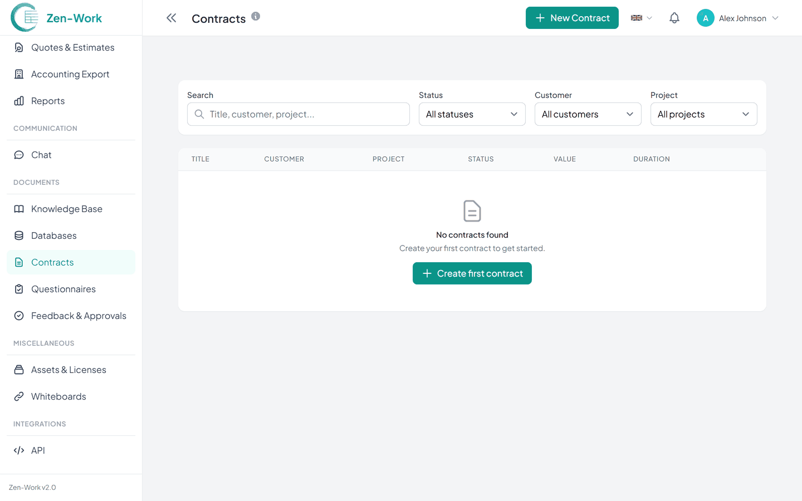
Task: Click Alex Johnson's avatar circle
Action: [705, 18]
